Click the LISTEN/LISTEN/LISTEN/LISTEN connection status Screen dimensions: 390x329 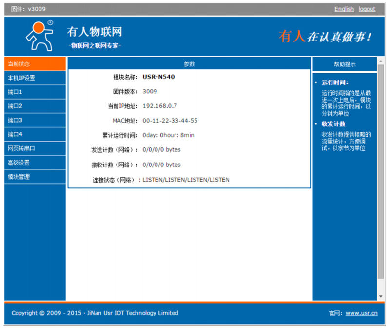tap(186, 180)
